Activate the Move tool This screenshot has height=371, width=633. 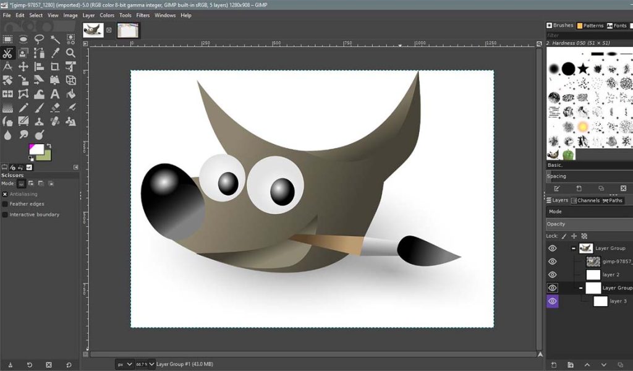point(23,67)
